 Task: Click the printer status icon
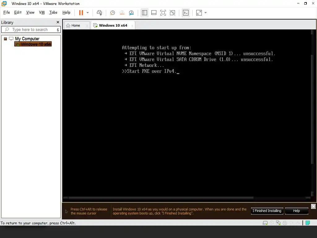click(x=285, y=223)
